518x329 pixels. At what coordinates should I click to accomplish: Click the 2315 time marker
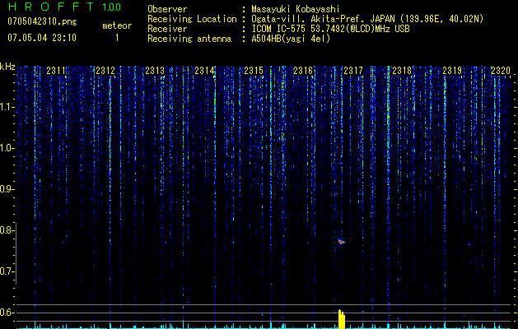tap(254, 70)
